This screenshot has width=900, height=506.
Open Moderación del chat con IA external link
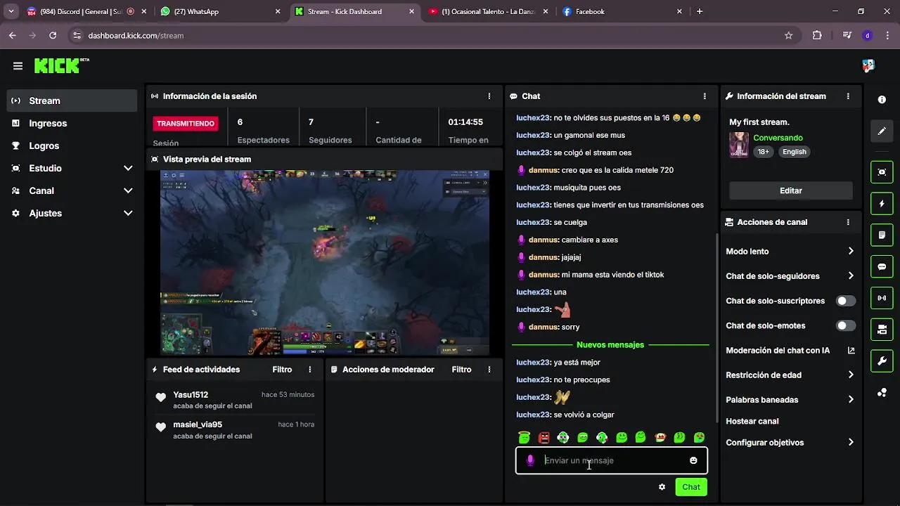(851, 351)
